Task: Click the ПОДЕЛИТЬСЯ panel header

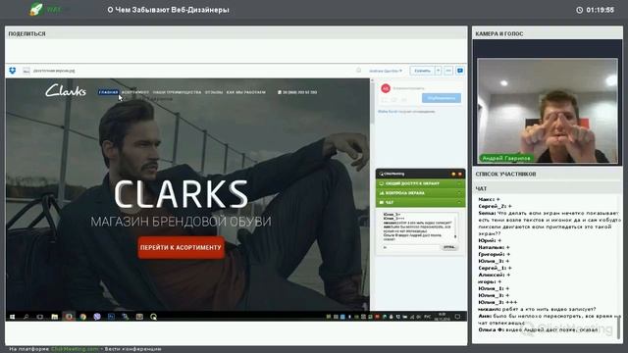Action: click(235, 33)
